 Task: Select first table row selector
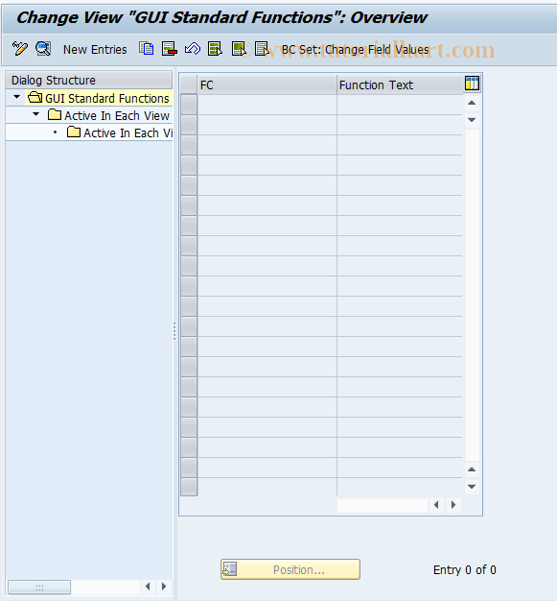point(189,105)
